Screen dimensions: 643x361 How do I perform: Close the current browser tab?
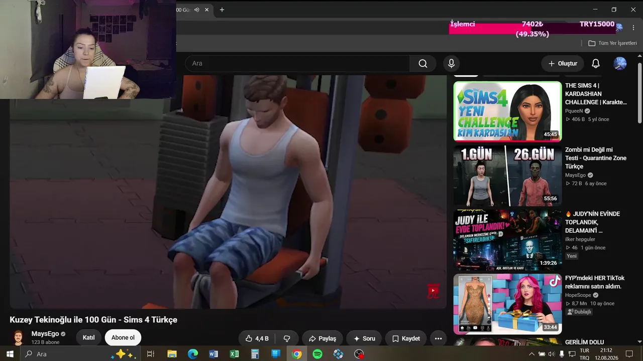tap(206, 10)
